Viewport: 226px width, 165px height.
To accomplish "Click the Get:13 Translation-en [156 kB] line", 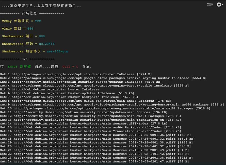I will pos(90,120).
